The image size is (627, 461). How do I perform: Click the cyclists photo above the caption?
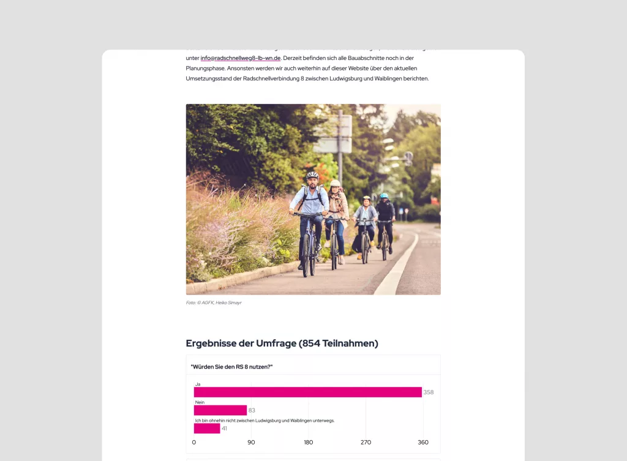tap(313, 199)
